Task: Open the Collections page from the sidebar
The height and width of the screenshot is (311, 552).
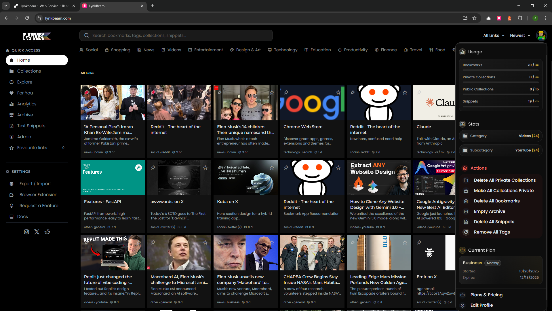Action: click(x=37, y=71)
